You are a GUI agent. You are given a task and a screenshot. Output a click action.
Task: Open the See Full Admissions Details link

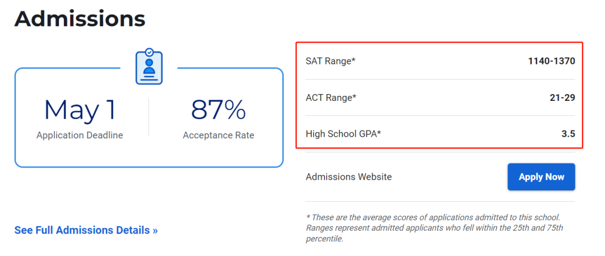[x=86, y=230]
